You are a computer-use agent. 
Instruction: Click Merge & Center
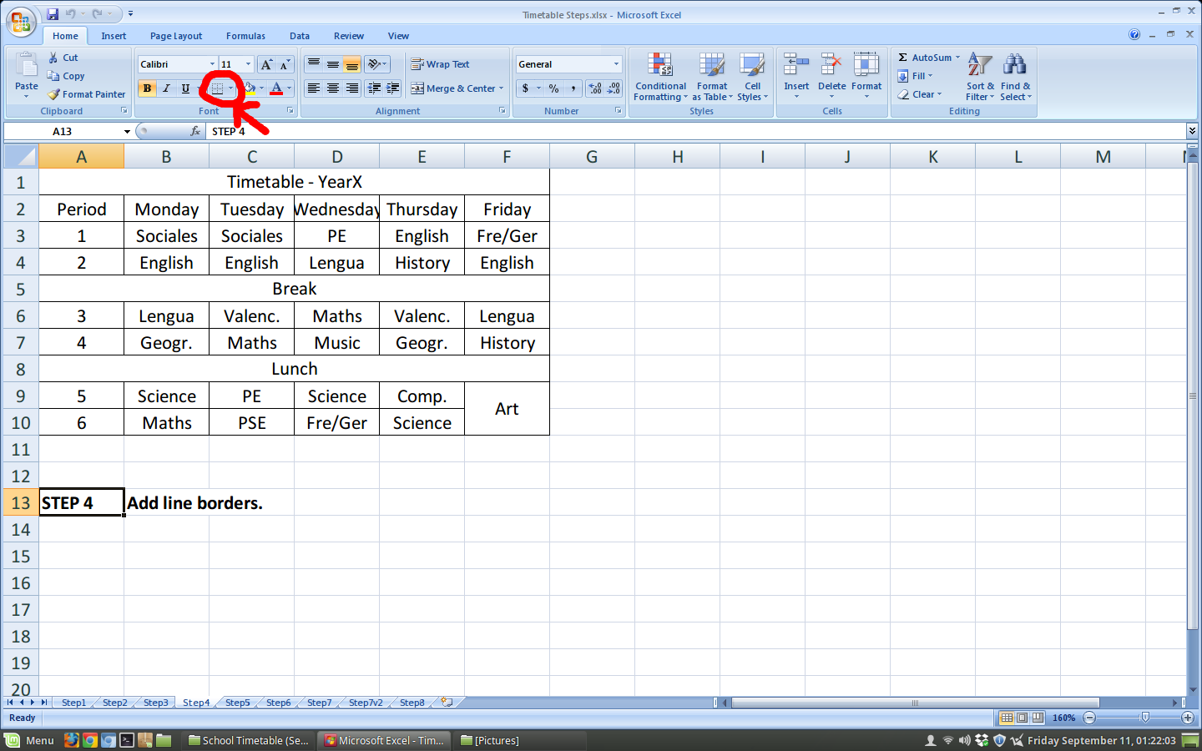point(452,88)
